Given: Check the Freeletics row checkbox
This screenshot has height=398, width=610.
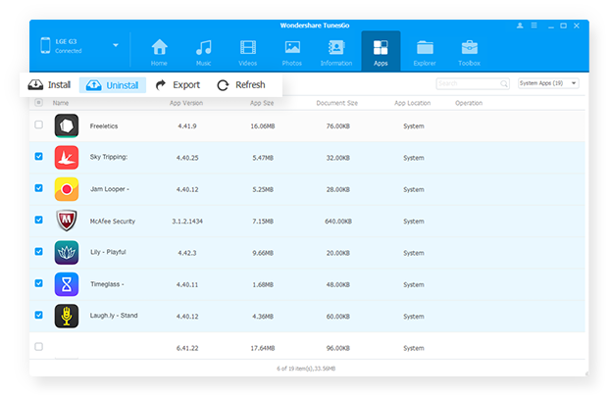Looking at the screenshot, I should tap(38, 124).
